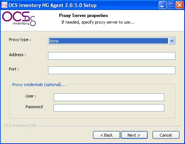This screenshot has height=144, width=185.
Task: Click the 'Proxy type :' label
Action: (x=20, y=40)
